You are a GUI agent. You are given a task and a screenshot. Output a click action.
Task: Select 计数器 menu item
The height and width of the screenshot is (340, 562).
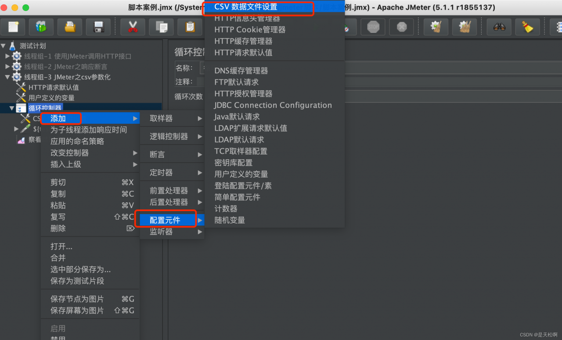pos(275,208)
